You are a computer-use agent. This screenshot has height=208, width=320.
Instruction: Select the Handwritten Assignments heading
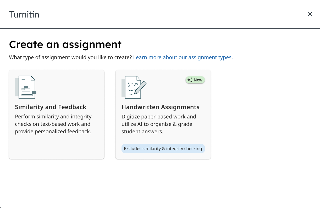[x=161, y=107]
